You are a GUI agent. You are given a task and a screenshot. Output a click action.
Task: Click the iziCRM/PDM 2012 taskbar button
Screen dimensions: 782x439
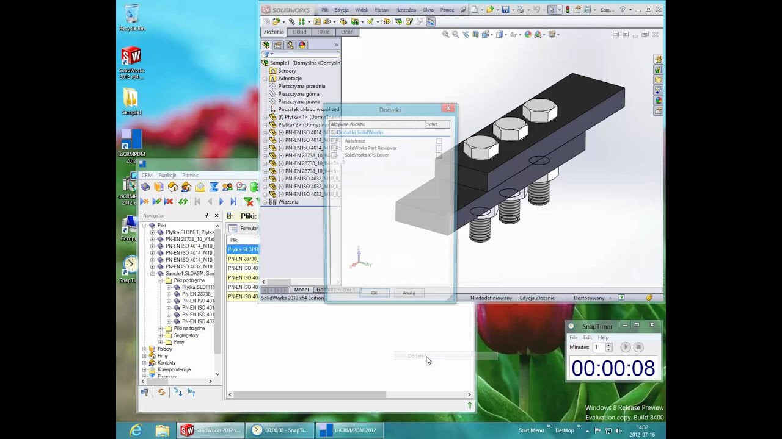(x=349, y=430)
